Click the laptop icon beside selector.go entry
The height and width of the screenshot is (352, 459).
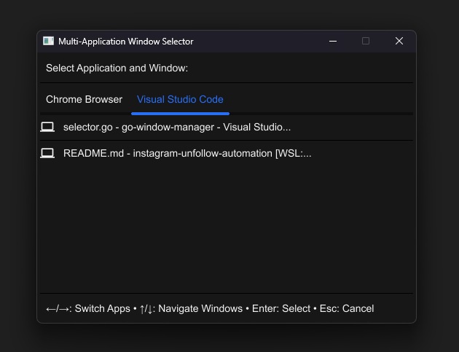(47, 127)
